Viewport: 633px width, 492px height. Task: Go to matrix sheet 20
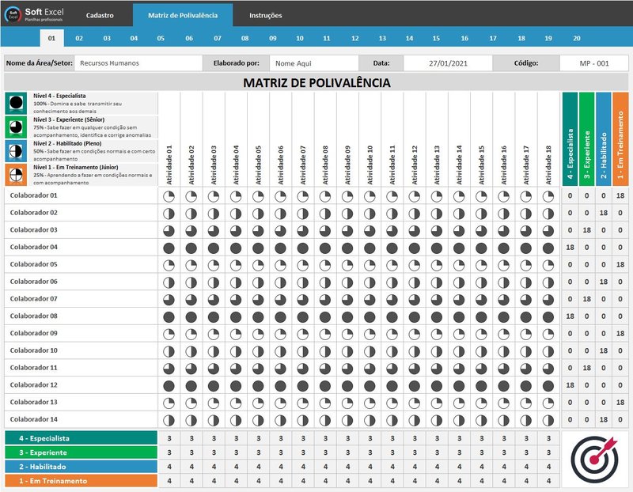point(577,38)
